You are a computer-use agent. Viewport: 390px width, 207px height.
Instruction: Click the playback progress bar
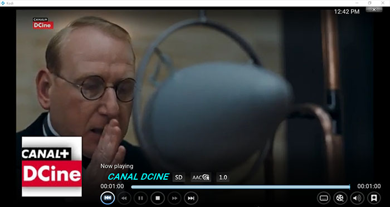tap(241, 187)
